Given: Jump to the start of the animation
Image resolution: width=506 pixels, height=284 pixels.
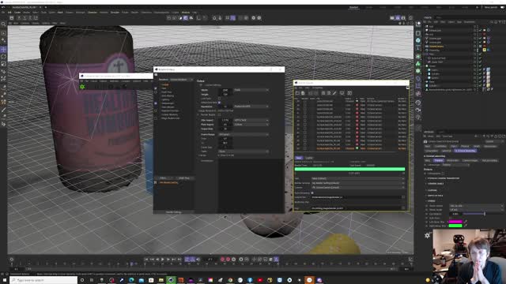Looking at the screenshot, I should pos(146,260).
